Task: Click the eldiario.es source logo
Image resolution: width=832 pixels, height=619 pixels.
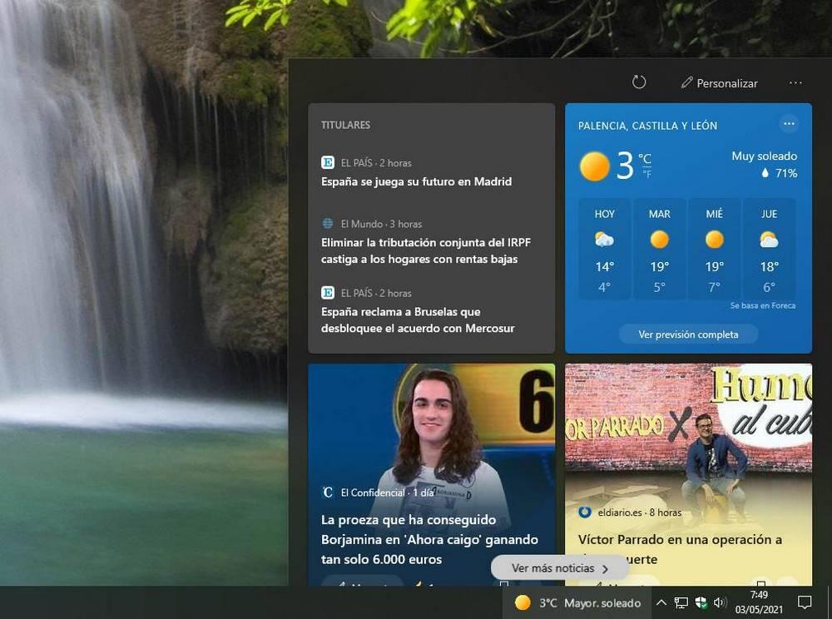Action: [x=585, y=512]
